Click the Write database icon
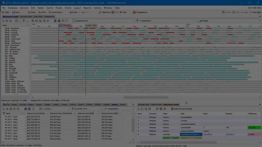 (42, 12)
